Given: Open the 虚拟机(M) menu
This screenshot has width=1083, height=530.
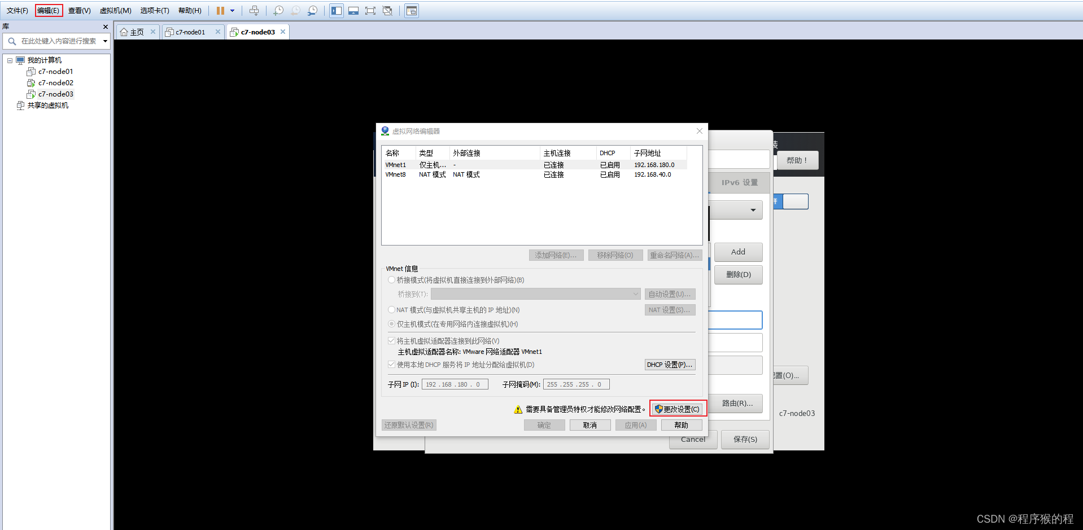Looking at the screenshot, I should tap(116, 11).
